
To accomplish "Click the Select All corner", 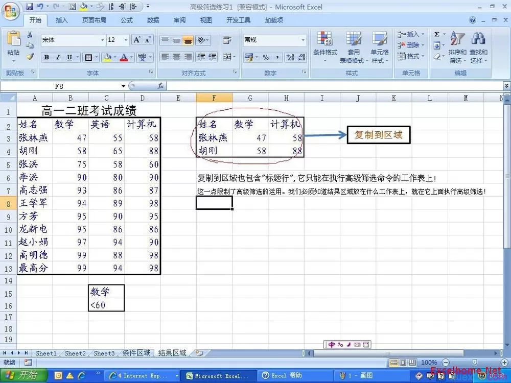I will (x=8, y=98).
